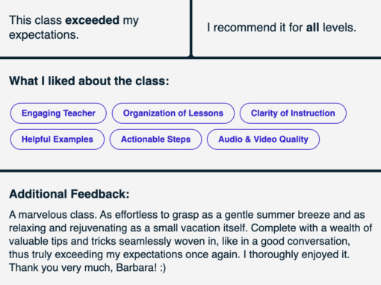Click the What I liked about the class heading
This screenshot has height=285, width=381.
(89, 81)
